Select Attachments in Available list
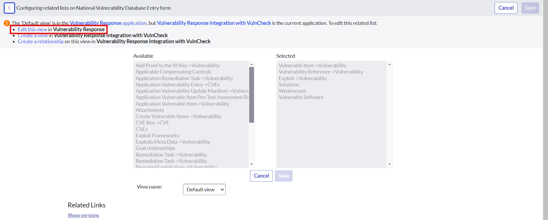Screen dimensions: 548x220 pyautogui.click(x=150, y=110)
